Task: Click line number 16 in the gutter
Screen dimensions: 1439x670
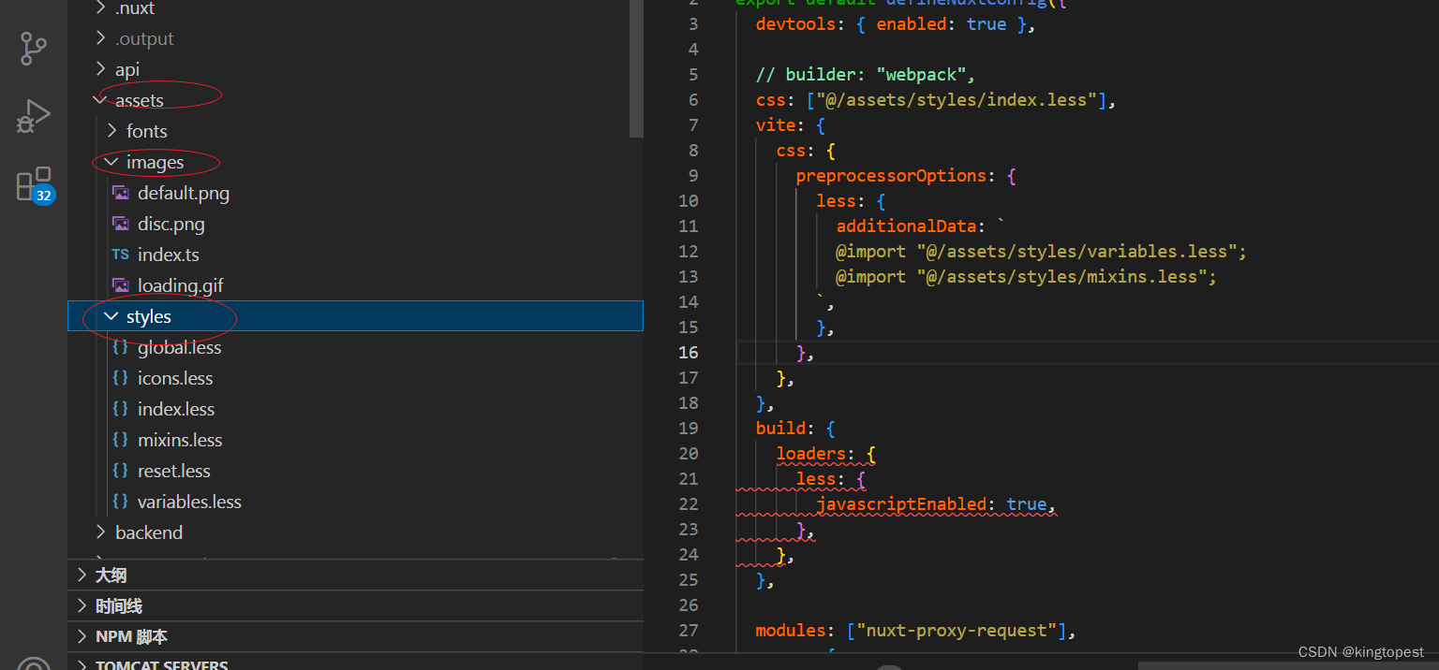Action: tap(689, 352)
